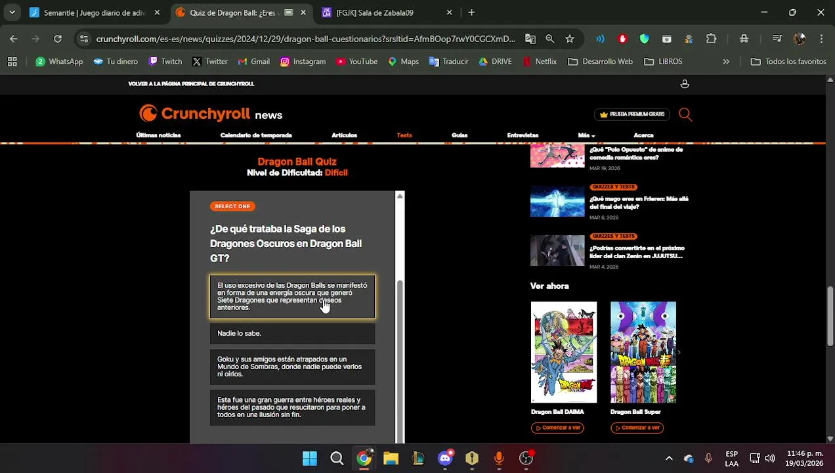The height and width of the screenshot is (473, 835).
Task: Bookmark this page with the star
Action: [570, 39]
